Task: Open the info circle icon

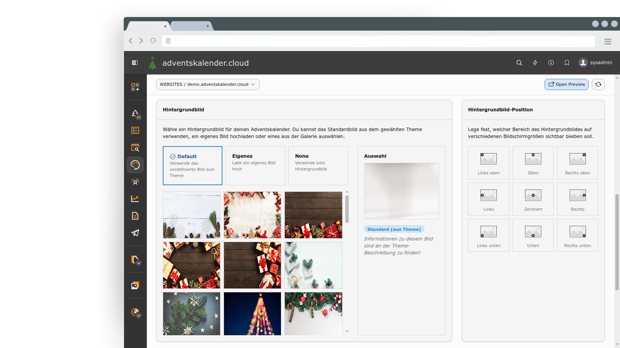Action: [551, 63]
